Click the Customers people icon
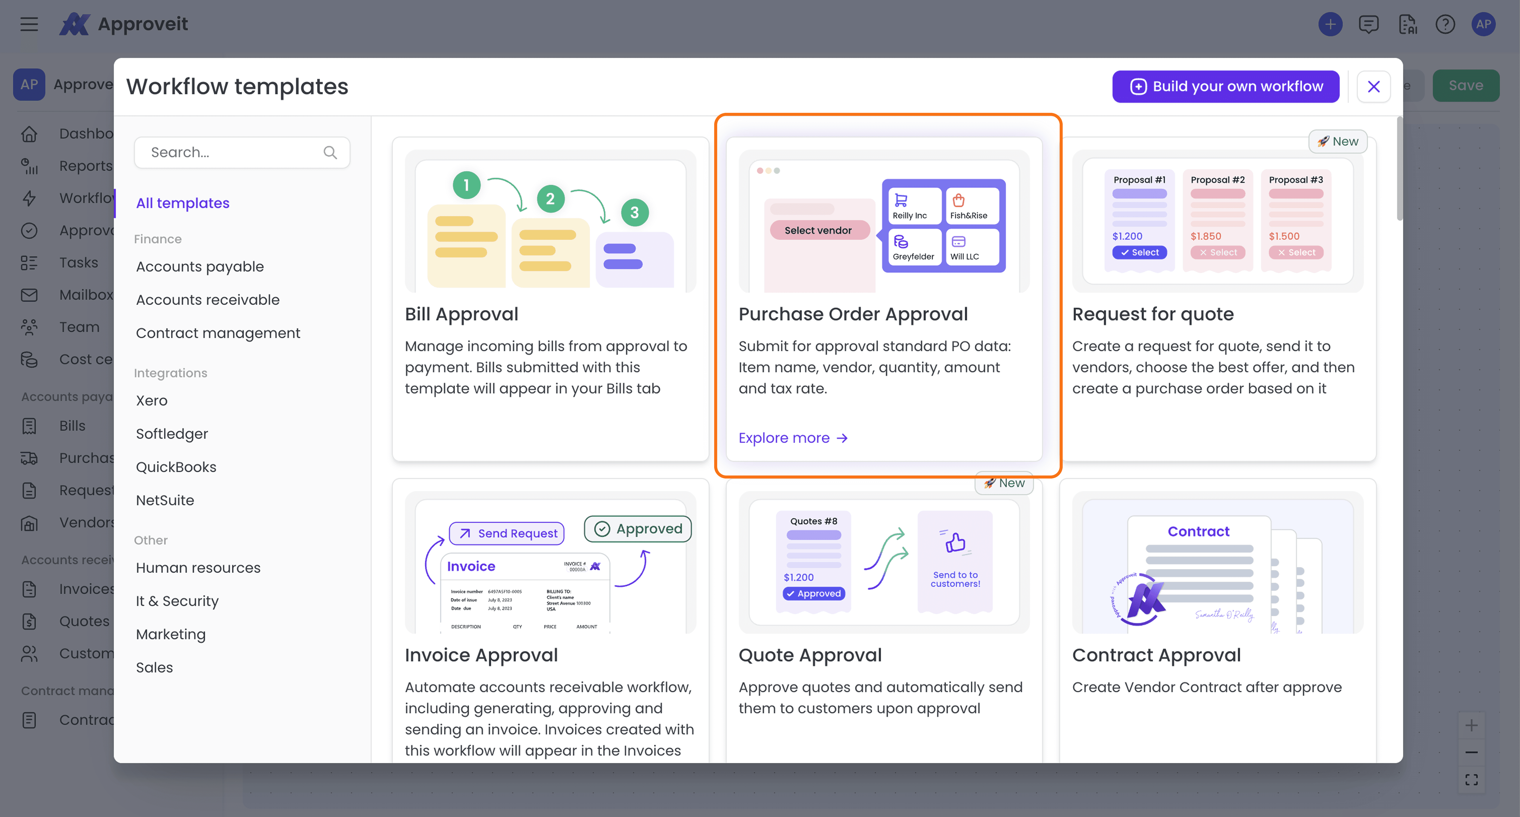The height and width of the screenshot is (817, 1520). tap(29, 654)
